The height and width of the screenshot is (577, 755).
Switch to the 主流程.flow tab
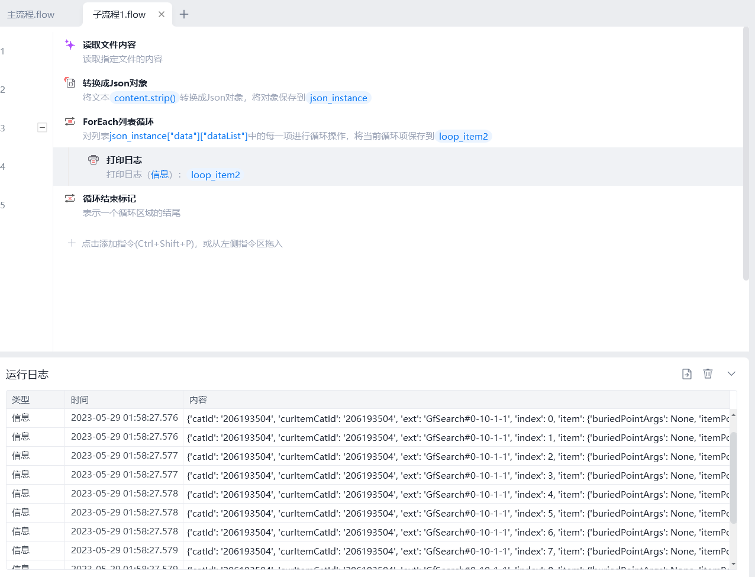(31, 15)
